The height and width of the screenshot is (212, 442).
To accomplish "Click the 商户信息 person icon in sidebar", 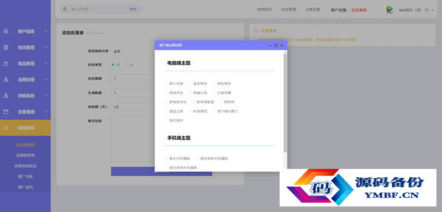I will tap(6, 31).
